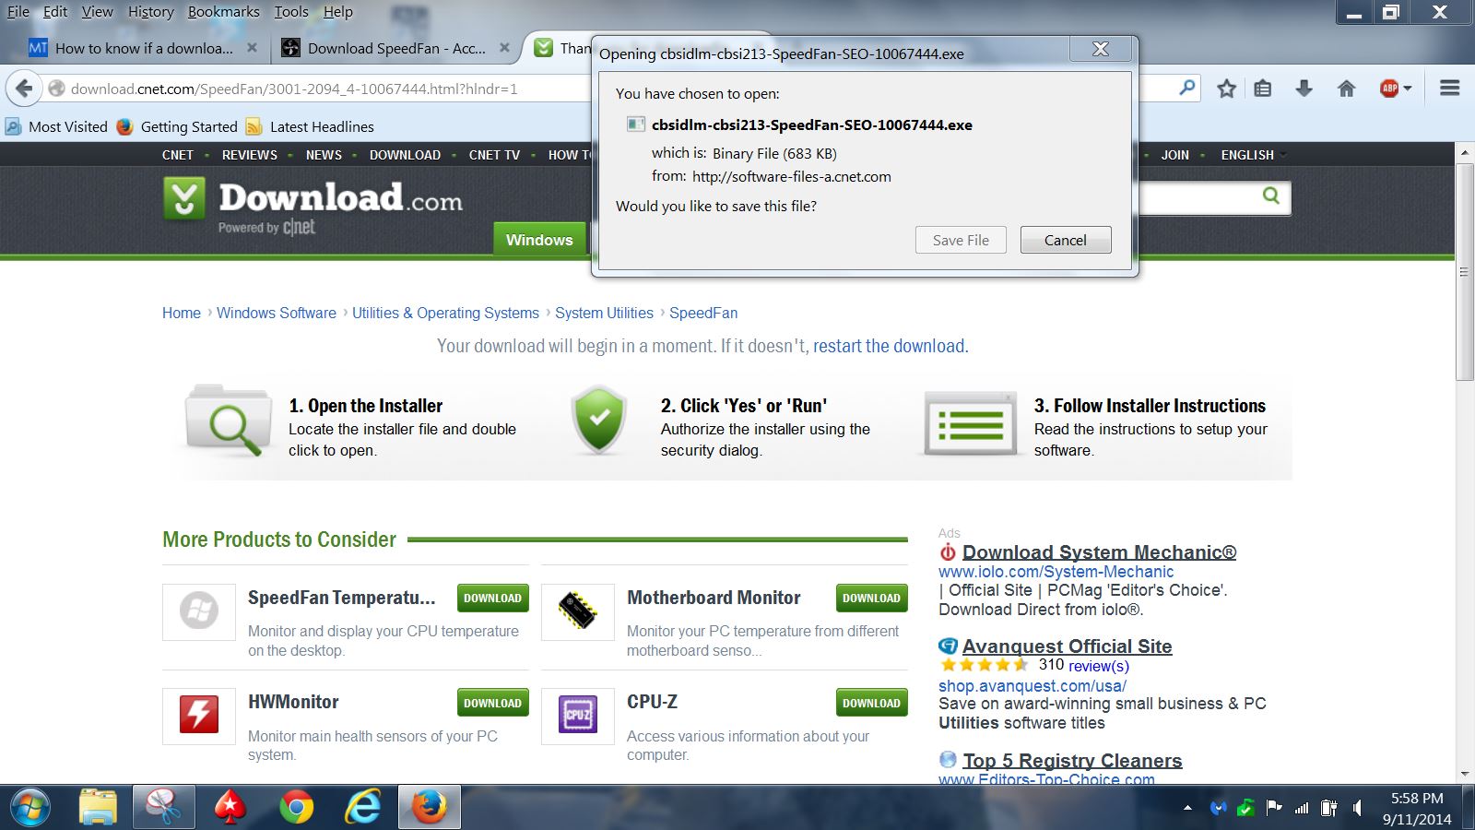Open the Windows Start menu
This screenshot has width=1475, height=830.
pyautogui.click(x=30, y=808)
